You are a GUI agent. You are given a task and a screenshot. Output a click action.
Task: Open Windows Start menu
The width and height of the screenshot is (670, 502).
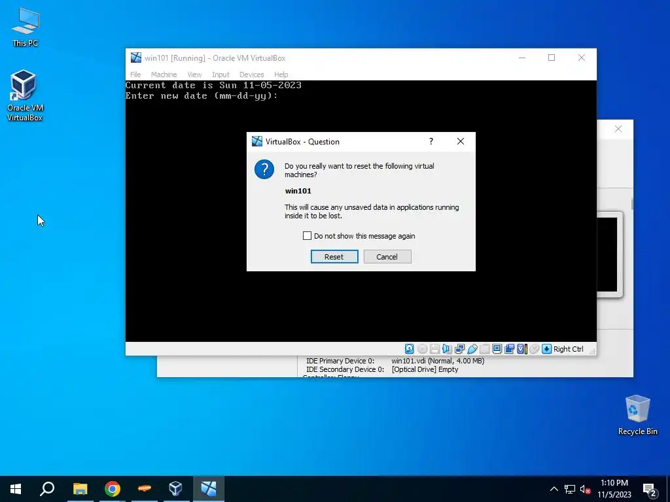click(16, 489)
